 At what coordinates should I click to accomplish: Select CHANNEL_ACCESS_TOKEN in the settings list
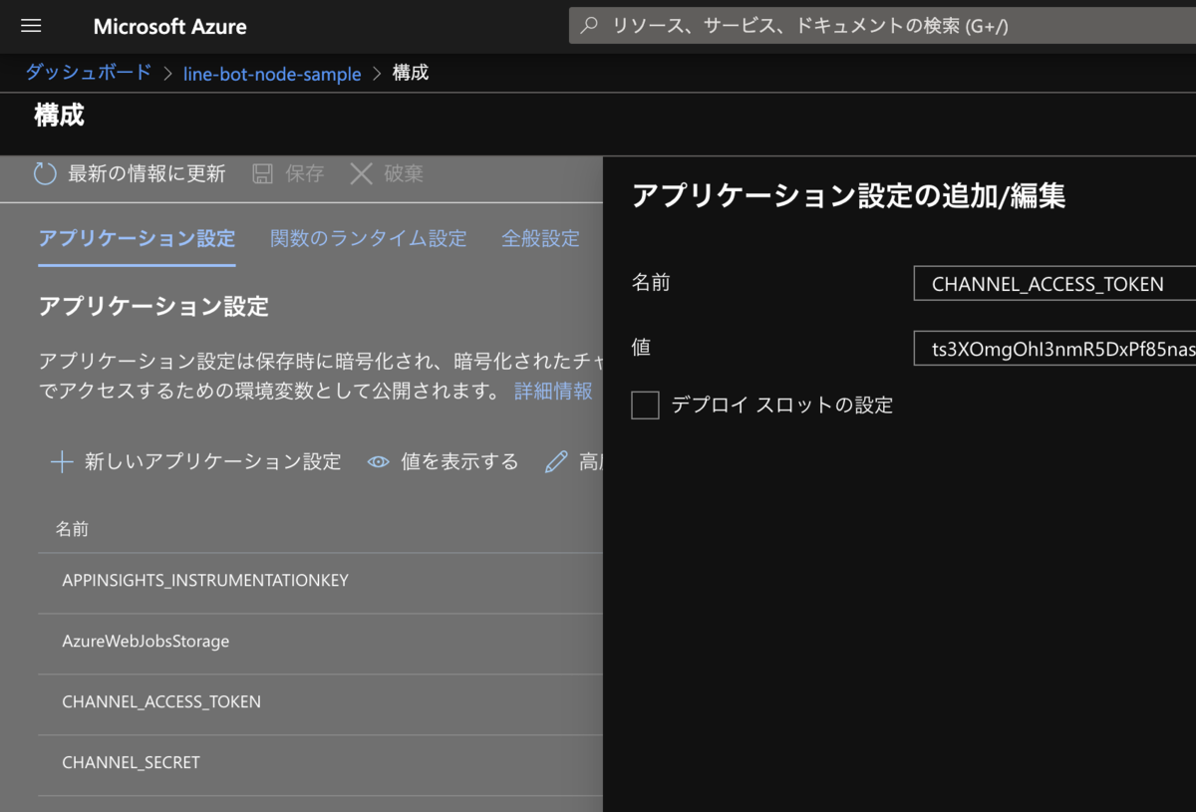click(x=320, y=704)
